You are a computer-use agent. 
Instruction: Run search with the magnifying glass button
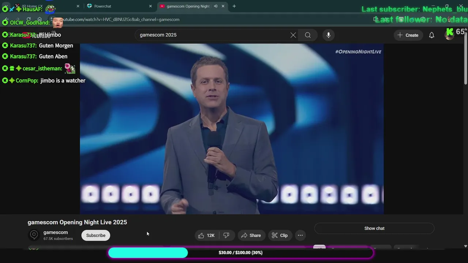pyautogui.click(x=308, y=35)
